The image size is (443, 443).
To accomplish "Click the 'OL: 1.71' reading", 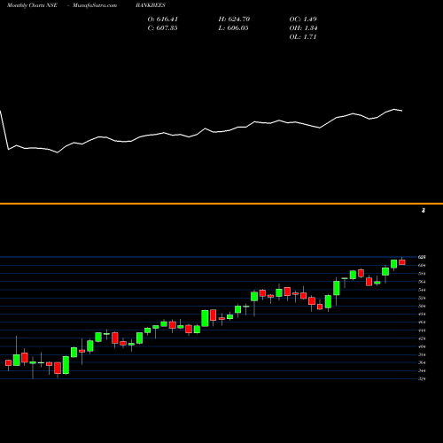I will (303, 37).
